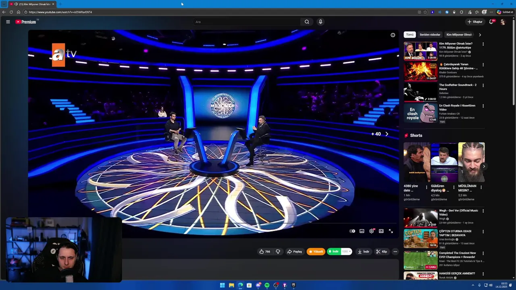Select the Kim Milyoner Olmak chip
The width and height of the screenshot is (516, 290).
[x=459, y=35]
